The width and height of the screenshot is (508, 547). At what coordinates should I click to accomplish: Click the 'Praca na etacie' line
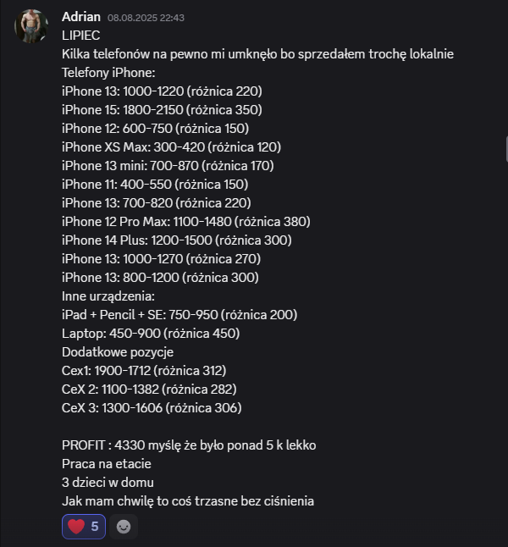[107, 464]
